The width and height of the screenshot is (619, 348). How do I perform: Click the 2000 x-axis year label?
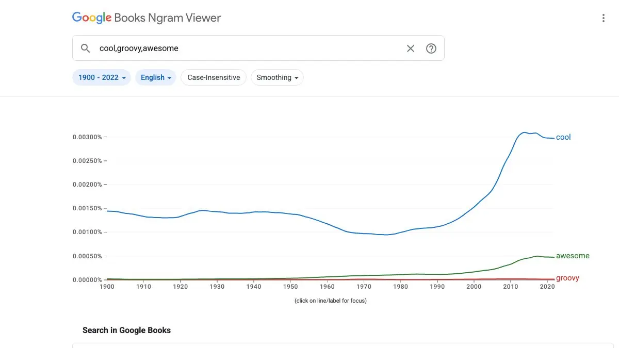pyautogui.click(x=474, y=287)
